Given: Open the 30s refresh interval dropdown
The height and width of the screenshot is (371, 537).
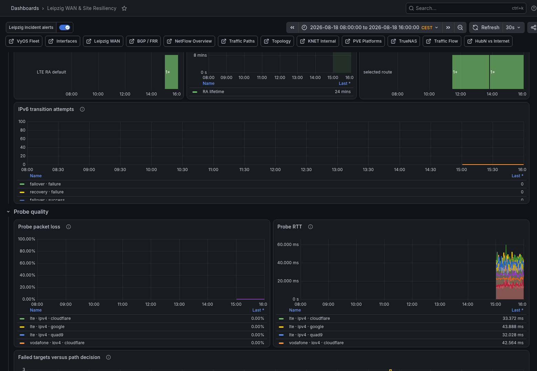Looking at the screenshot, I should pos(513,27).
